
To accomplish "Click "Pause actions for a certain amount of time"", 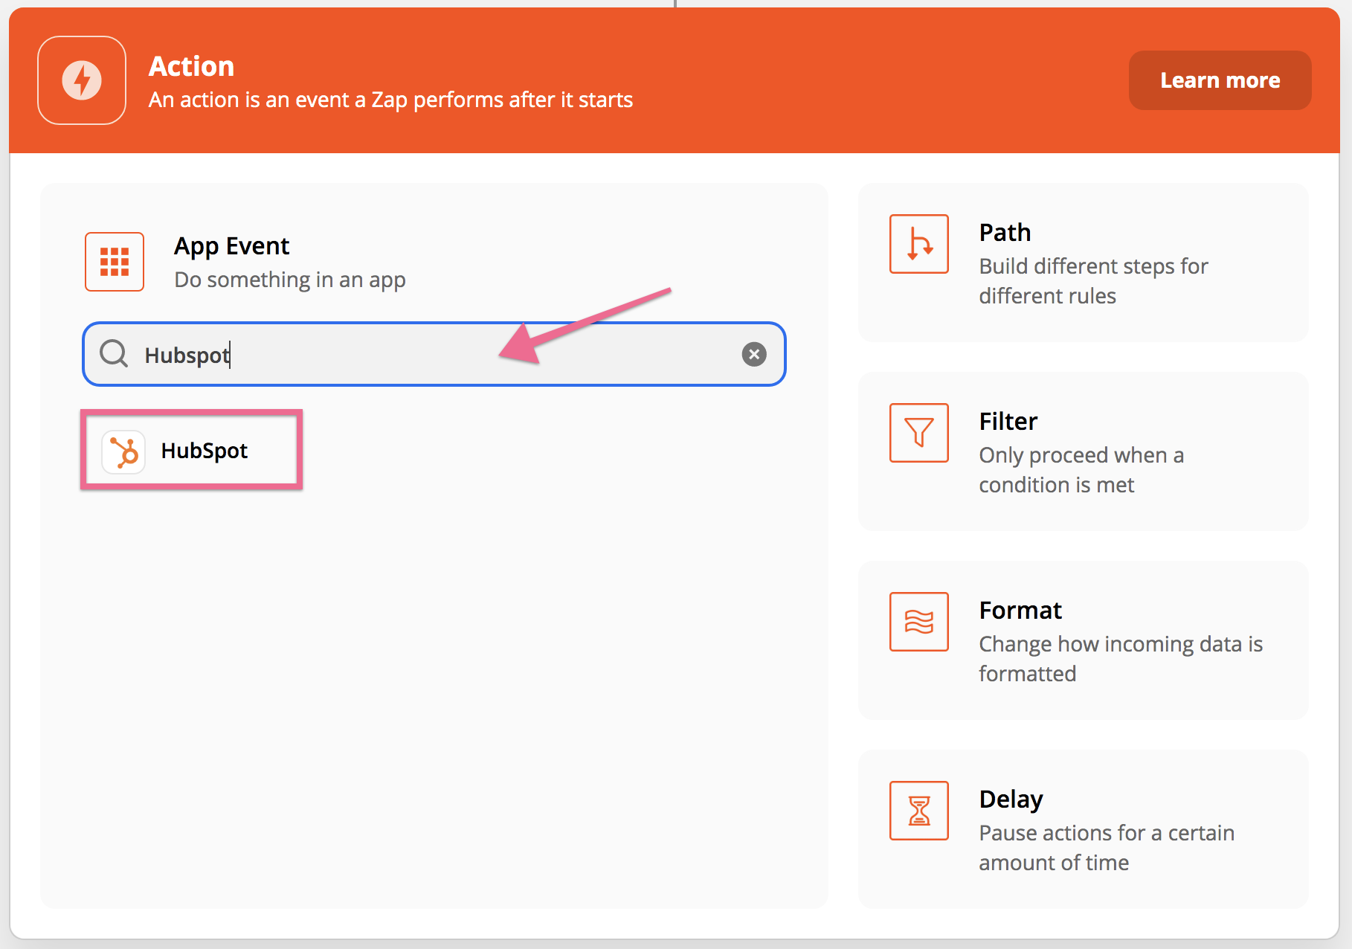I will tap(1107, 848).
